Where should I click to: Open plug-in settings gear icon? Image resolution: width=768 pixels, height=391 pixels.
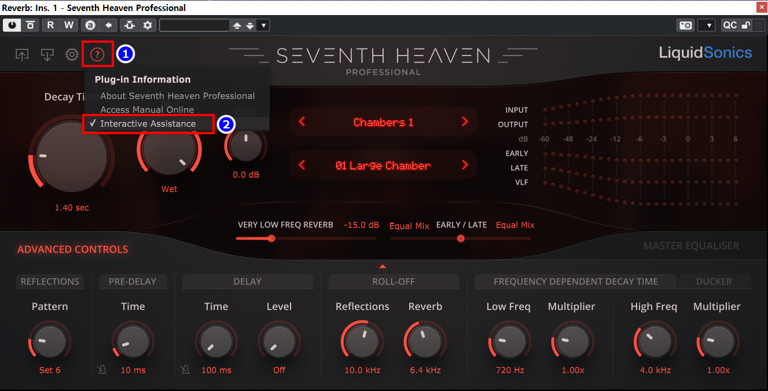[x=72, y=55]
